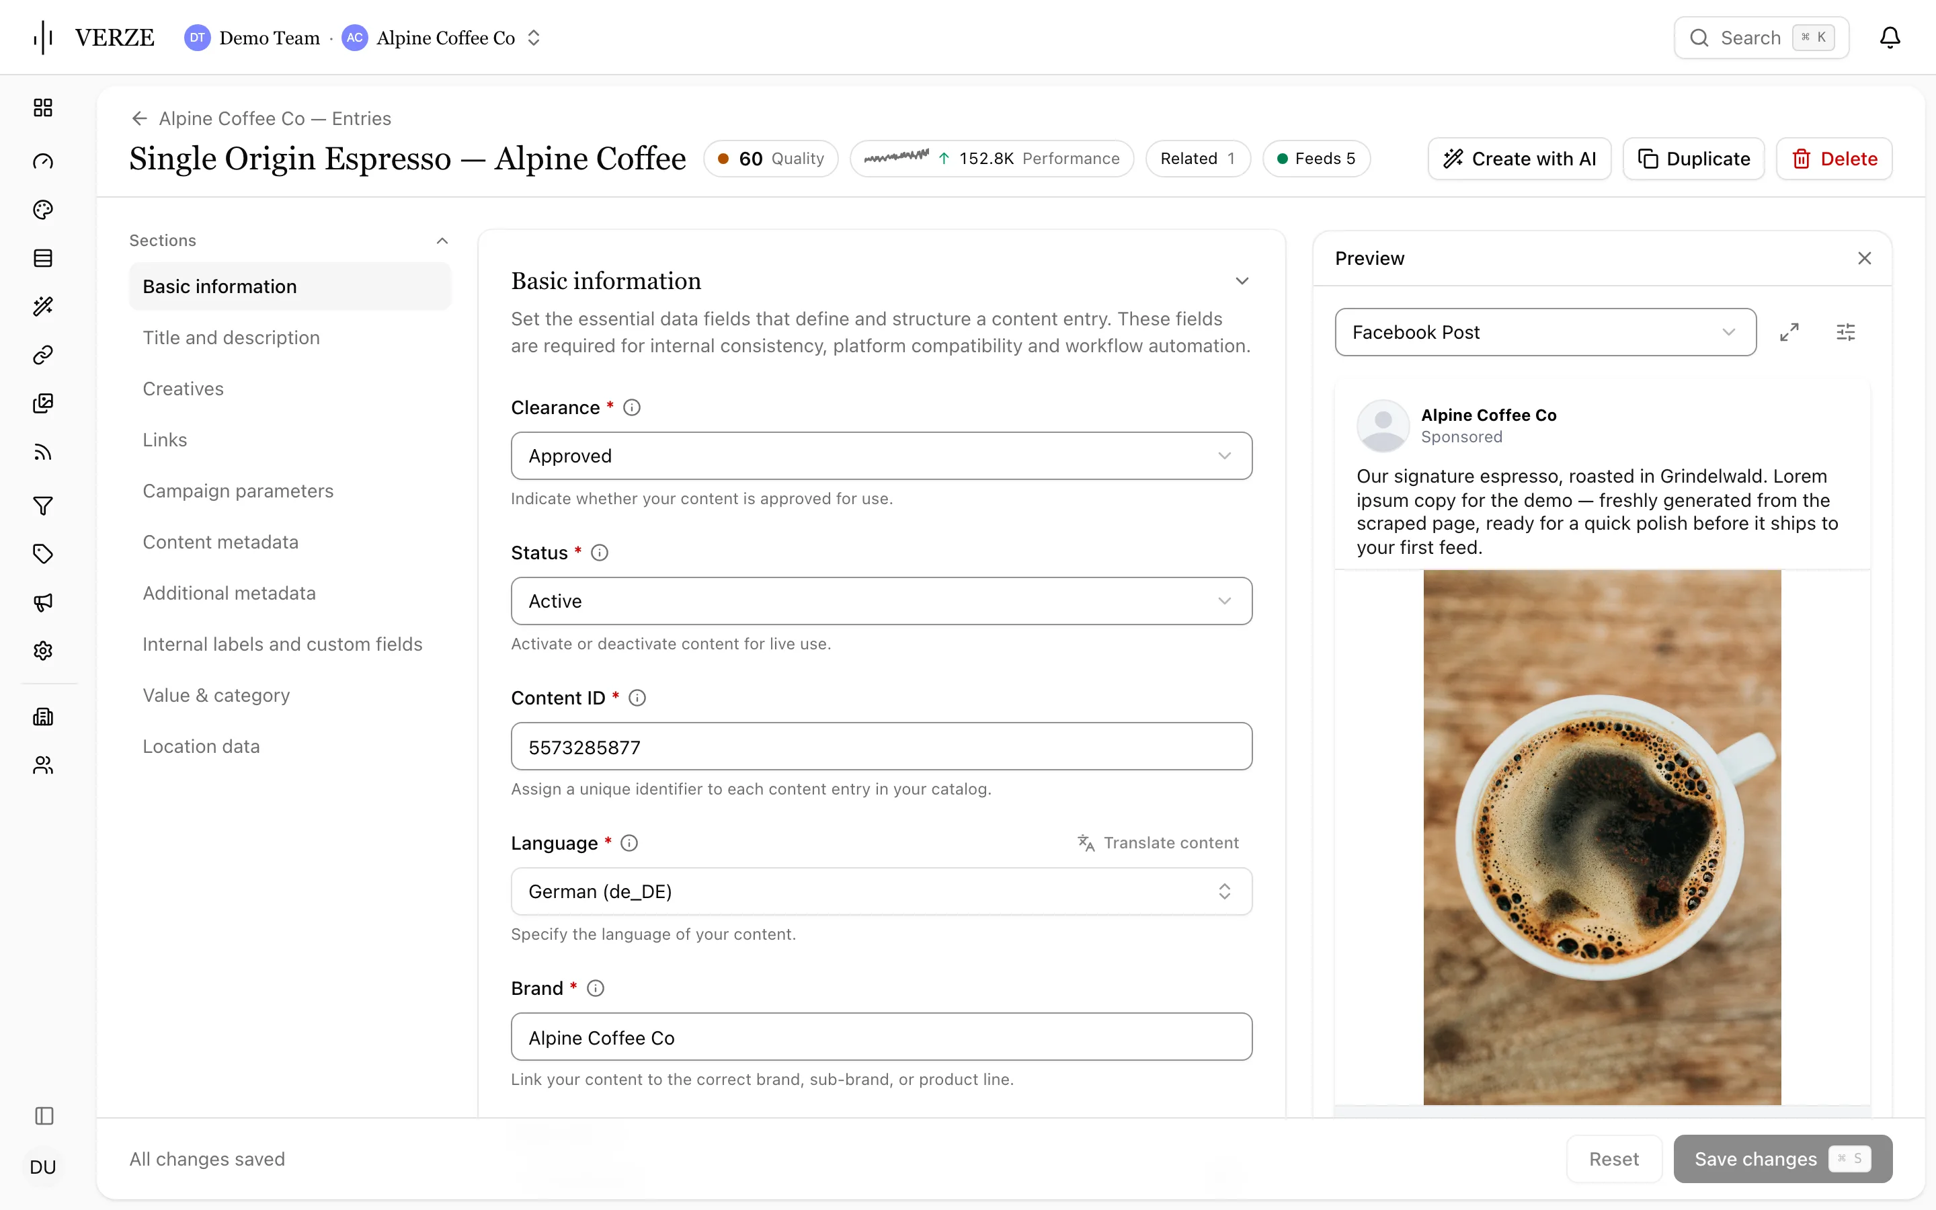Click the VERZE logo
1936x1210 pixels.
click(x=94, y=38)
